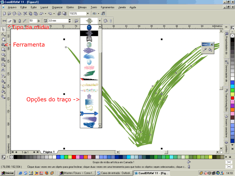Click the Artistic Media tool in toolbox
The width and height of the screenshot is (235, 176).
click(x=3, y=44)
